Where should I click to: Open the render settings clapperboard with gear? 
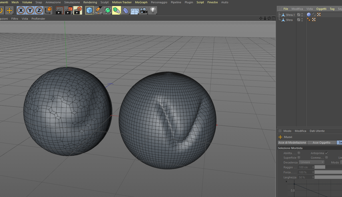point(78,10)
